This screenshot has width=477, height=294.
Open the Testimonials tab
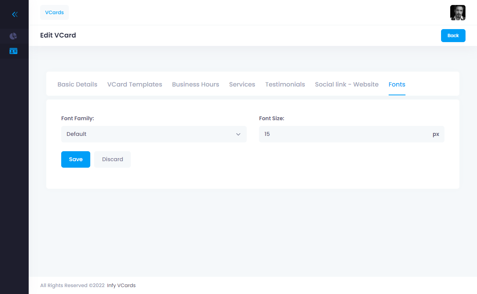click(285, 84)
